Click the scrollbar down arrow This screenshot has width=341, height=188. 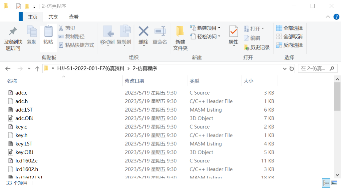pyautogui.click(x=337, y=175)
